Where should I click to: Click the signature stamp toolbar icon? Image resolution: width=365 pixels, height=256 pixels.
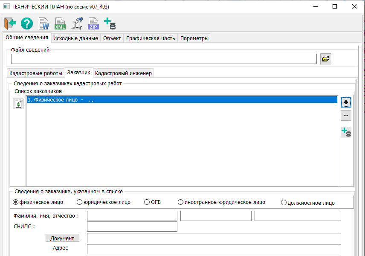(77, 23)
